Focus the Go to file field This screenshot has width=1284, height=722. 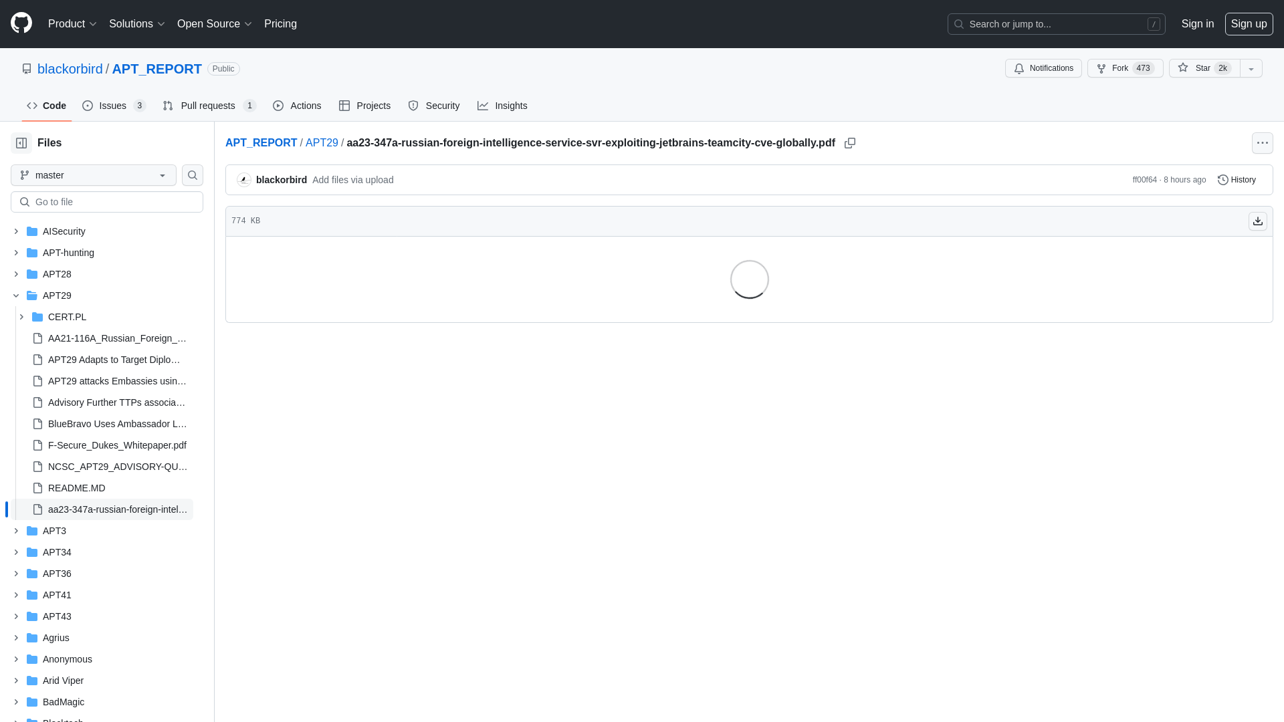coord(107,202)
